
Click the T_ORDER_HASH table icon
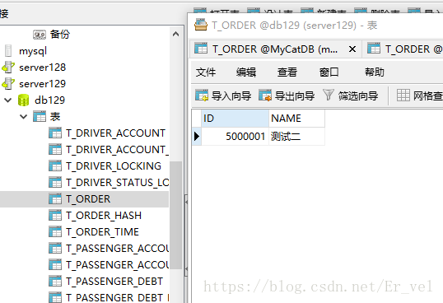(55, 216)
